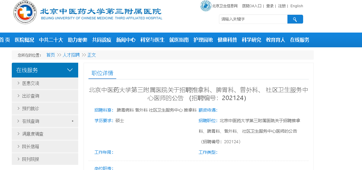Open 新闻中心 menu item
The height and width of the screenshot is (170, 362).
(x=126, y=40)
